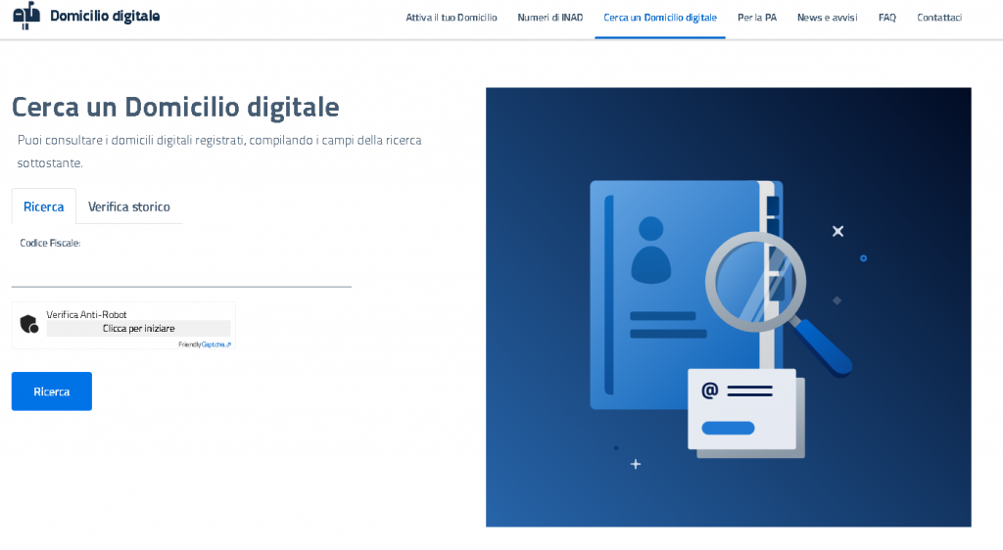Go to the Contattaci page
This screenshot has width=1003, height=550.
coord(939,18)
